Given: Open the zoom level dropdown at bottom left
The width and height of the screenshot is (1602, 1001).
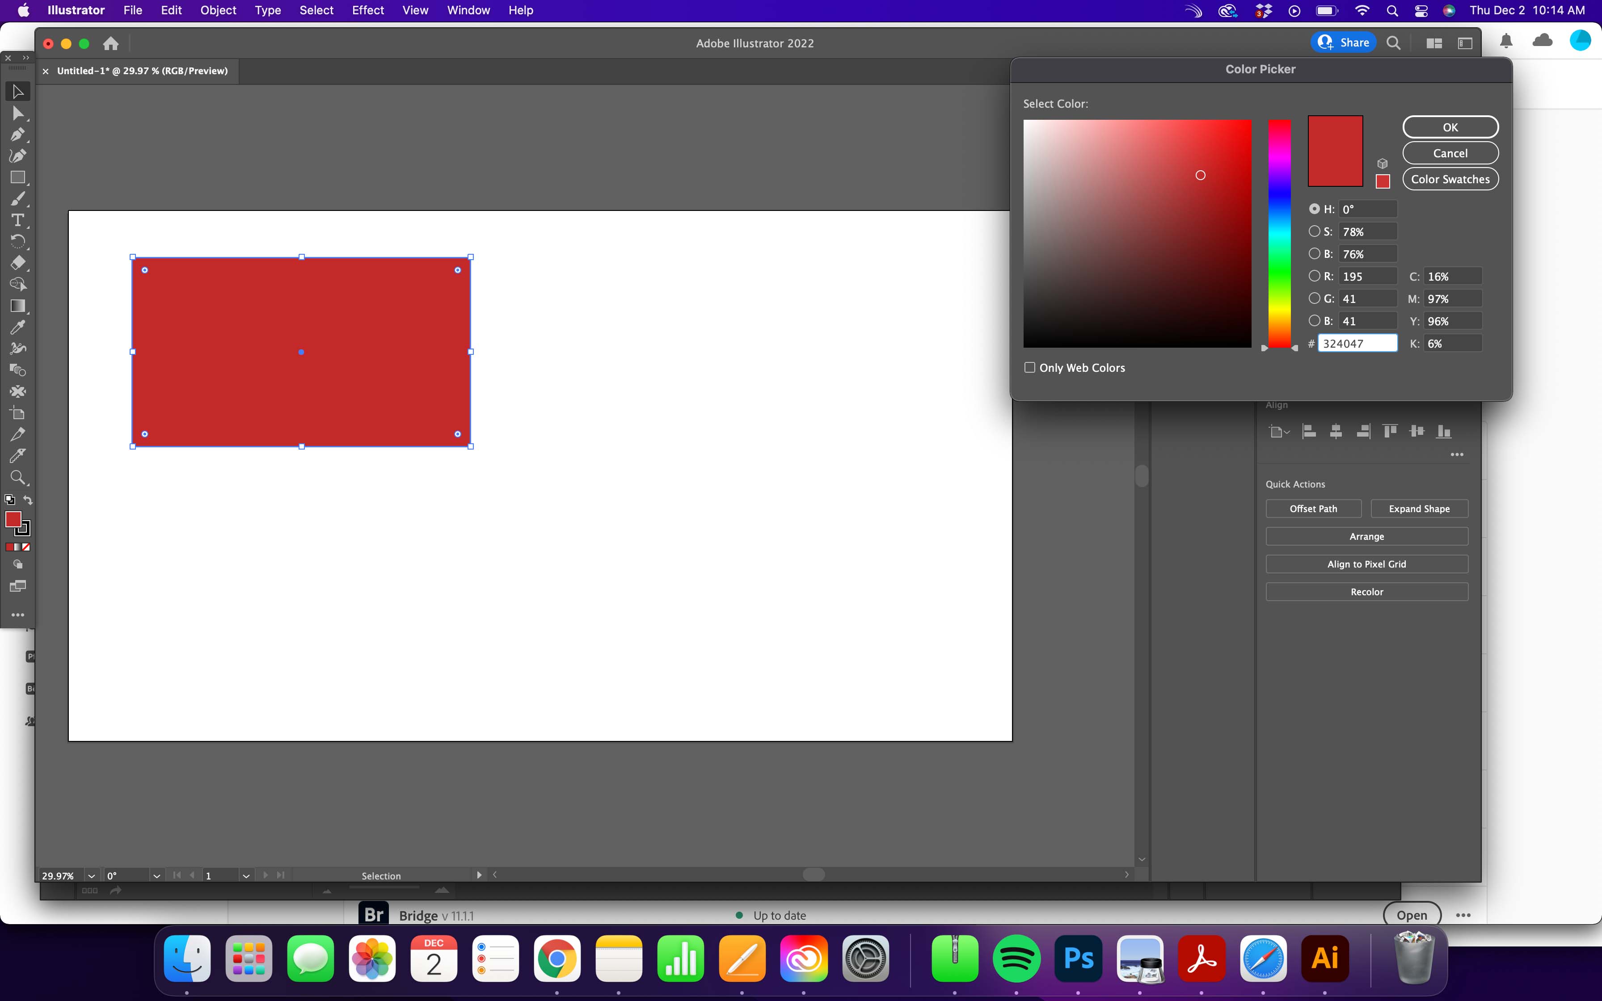Looking at the screenshot, I should [91, 875].
